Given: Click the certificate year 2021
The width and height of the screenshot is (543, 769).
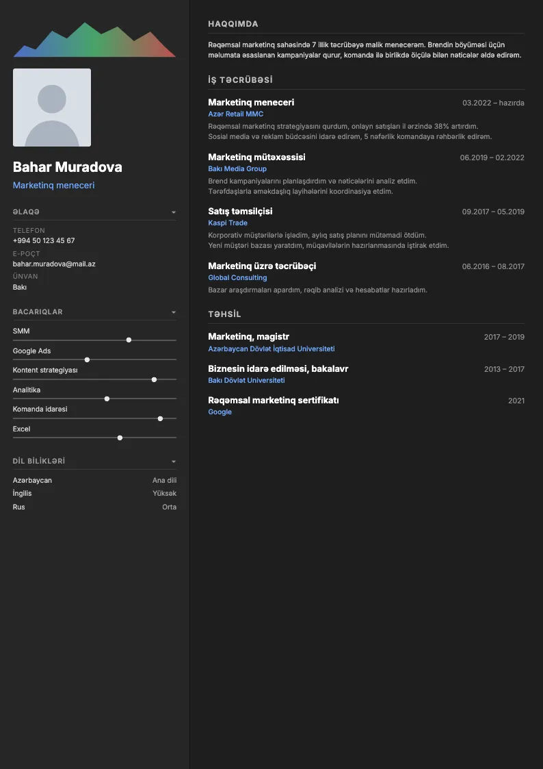Looking at the screenshot, I should [516, 401].
